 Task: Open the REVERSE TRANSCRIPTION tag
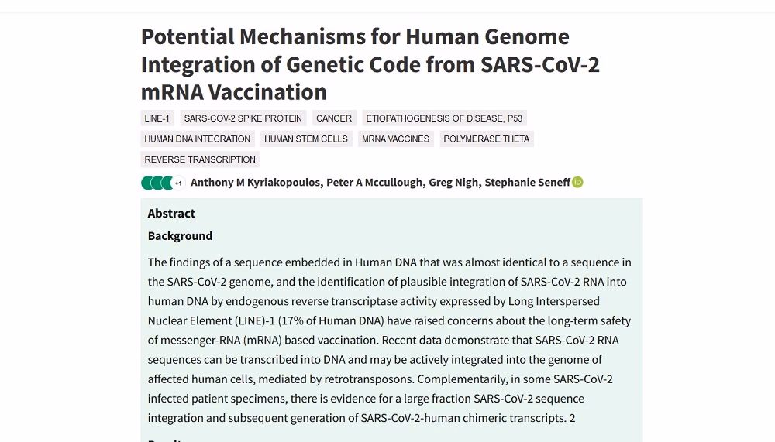200,159
